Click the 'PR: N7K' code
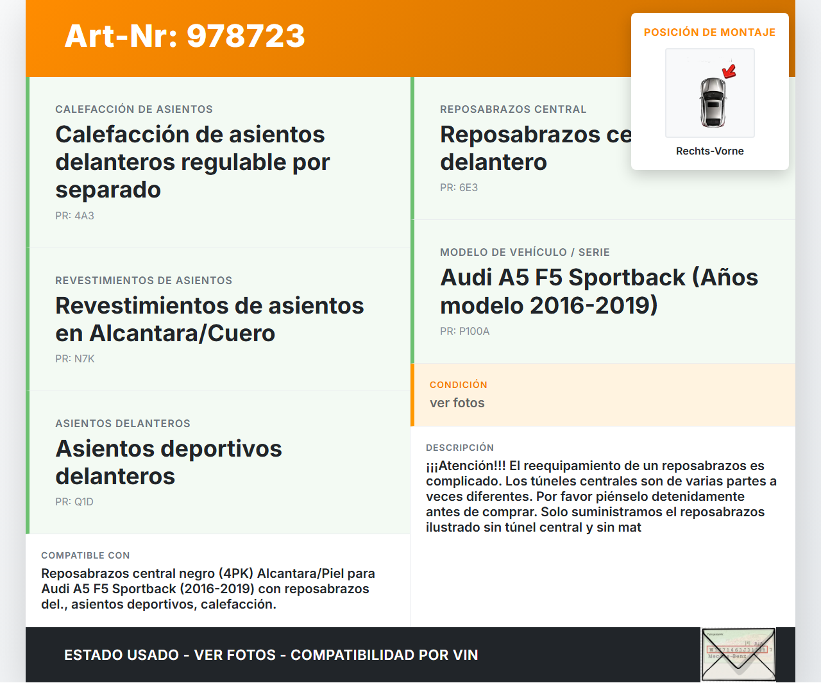Image resolution: width=821 pixels, height=683 pixels. tap(74, 359)
